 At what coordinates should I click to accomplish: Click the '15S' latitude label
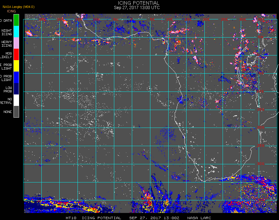tap(261, 109)
